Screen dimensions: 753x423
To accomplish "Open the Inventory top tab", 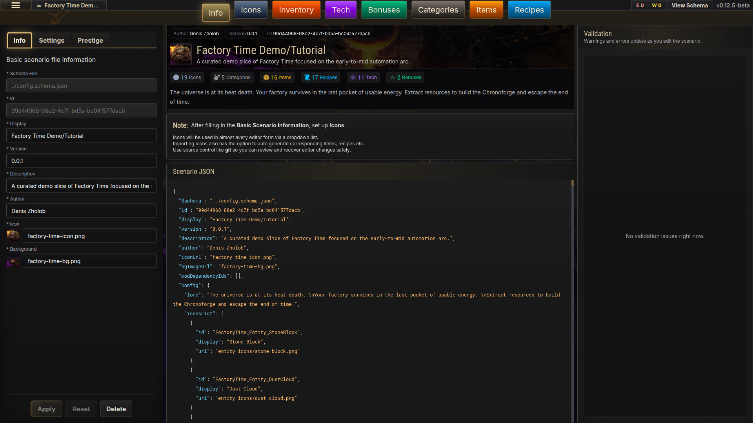I will [x=296, y=10].
